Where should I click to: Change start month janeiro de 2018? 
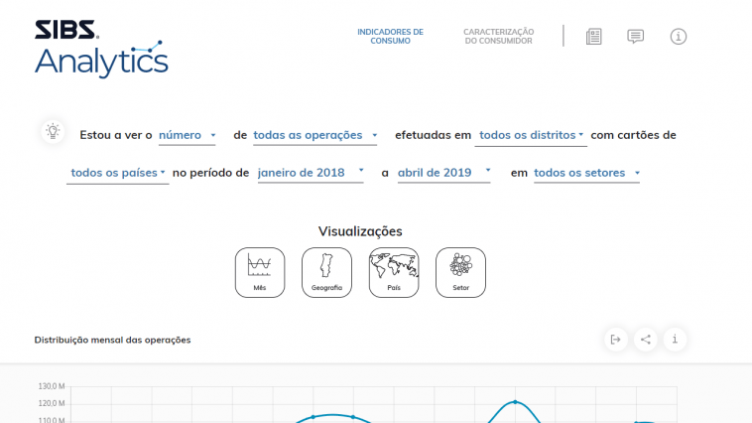point(311,173)
